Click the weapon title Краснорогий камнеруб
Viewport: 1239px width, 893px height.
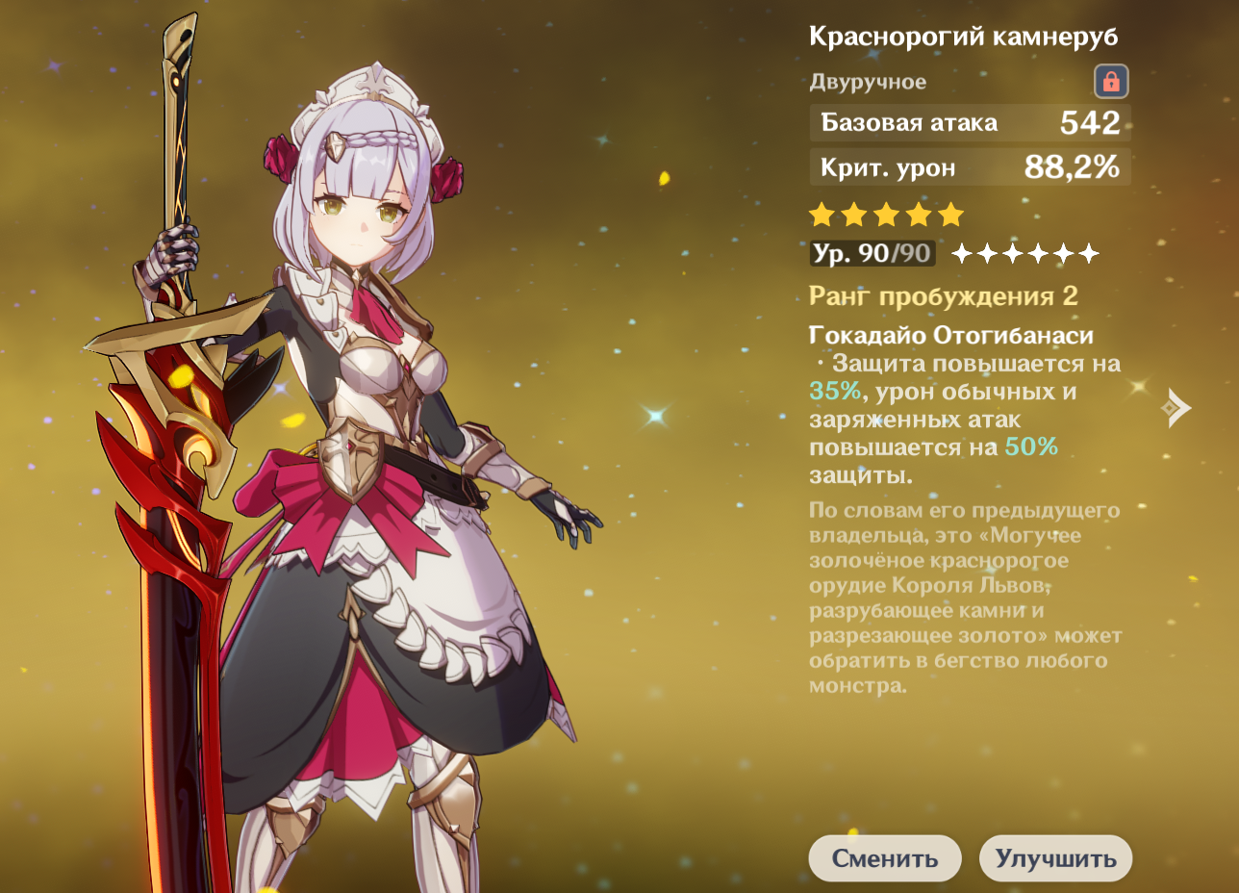point(964,37)
